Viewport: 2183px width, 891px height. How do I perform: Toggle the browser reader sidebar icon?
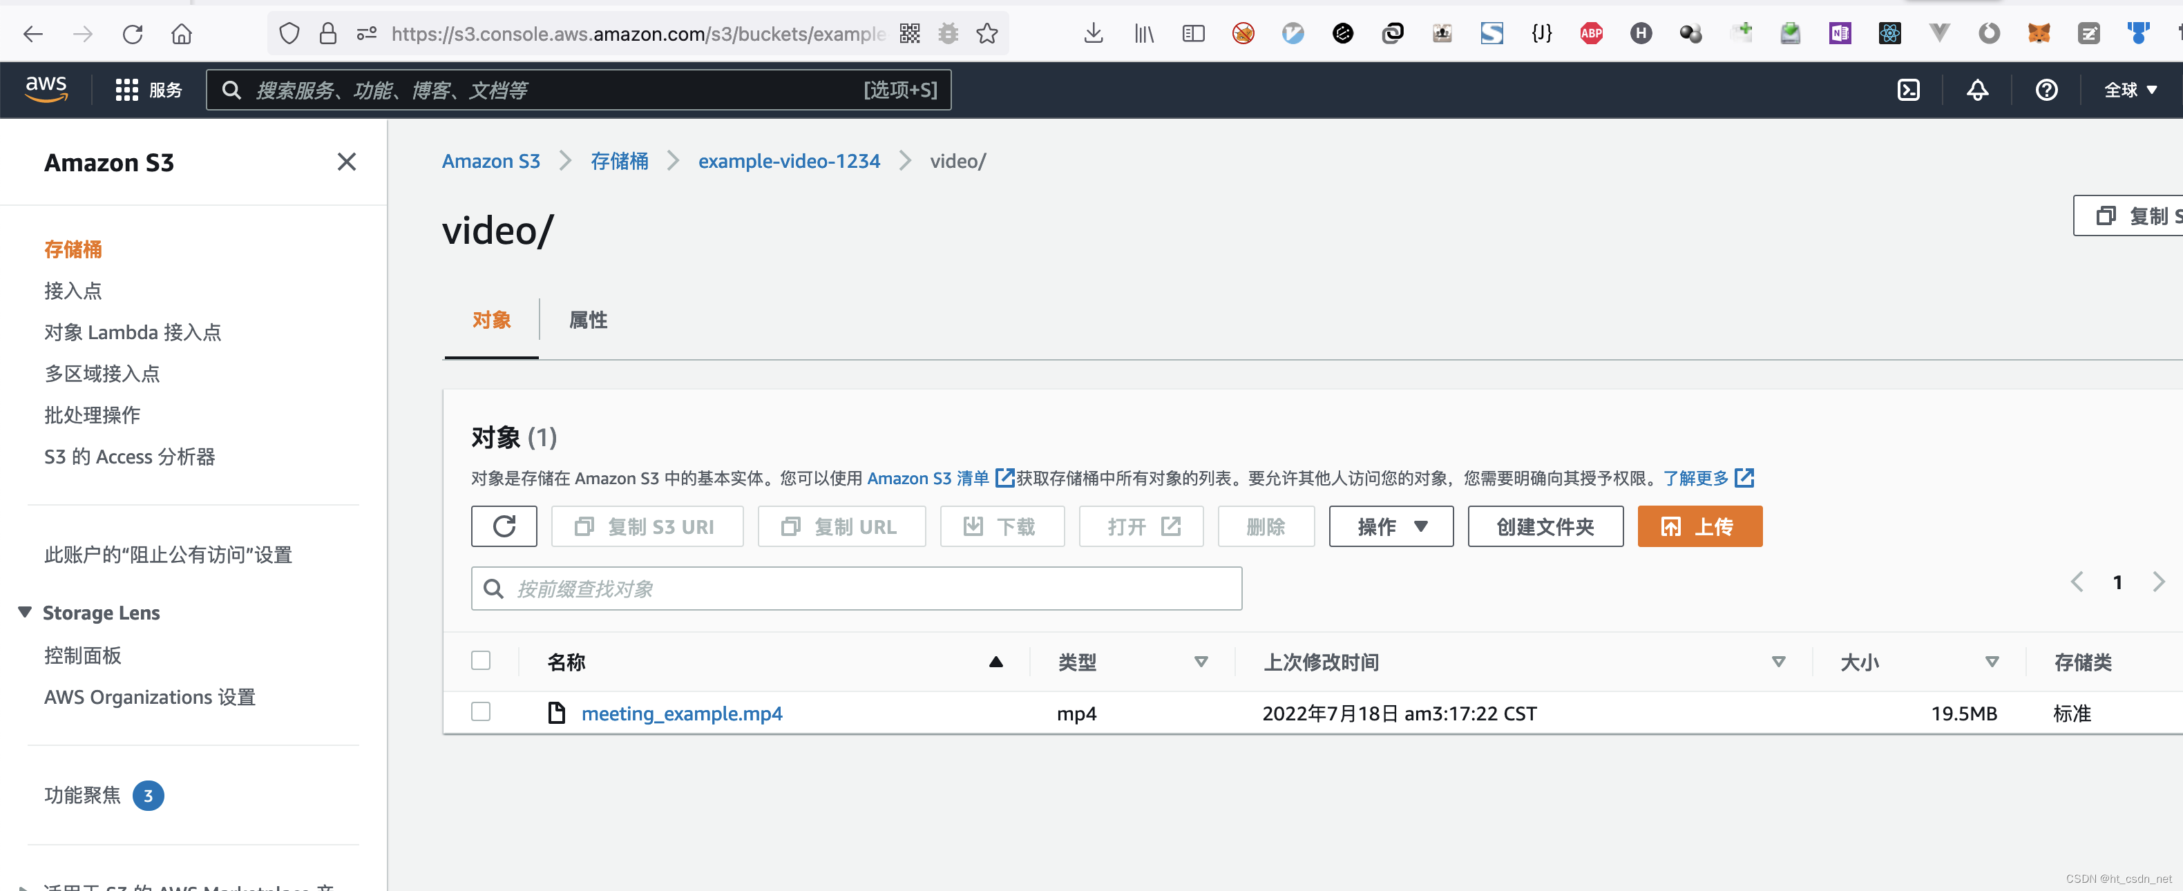point(1193,34)
